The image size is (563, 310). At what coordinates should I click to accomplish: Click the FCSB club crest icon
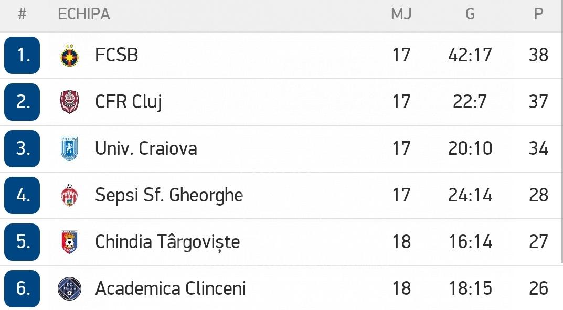[69, 55]
